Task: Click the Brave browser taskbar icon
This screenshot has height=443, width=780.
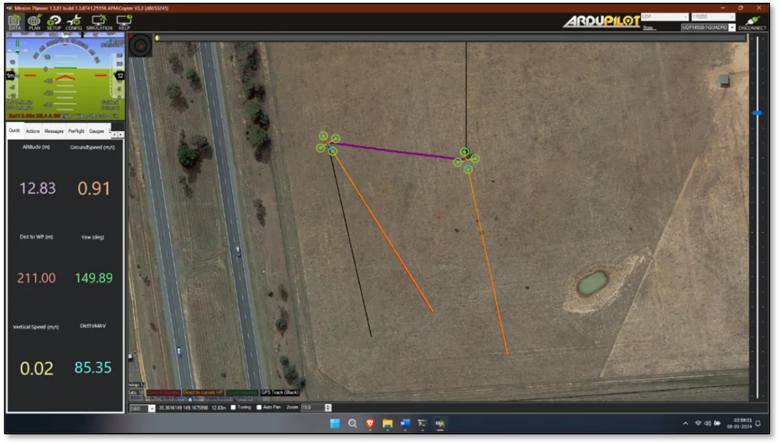Action: pos(370,424)
